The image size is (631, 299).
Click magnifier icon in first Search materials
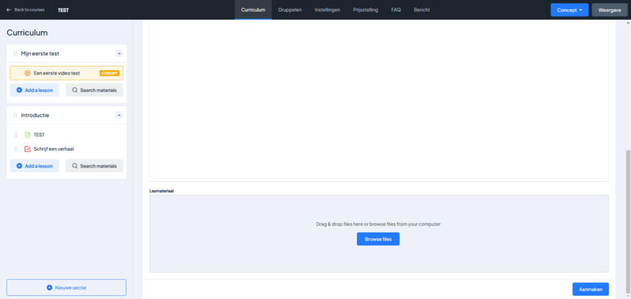coord(75,90)
